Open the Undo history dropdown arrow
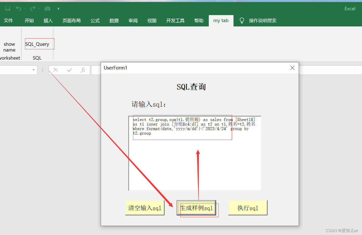The height and width of the screenshot is (235, 362). [25, 9]
